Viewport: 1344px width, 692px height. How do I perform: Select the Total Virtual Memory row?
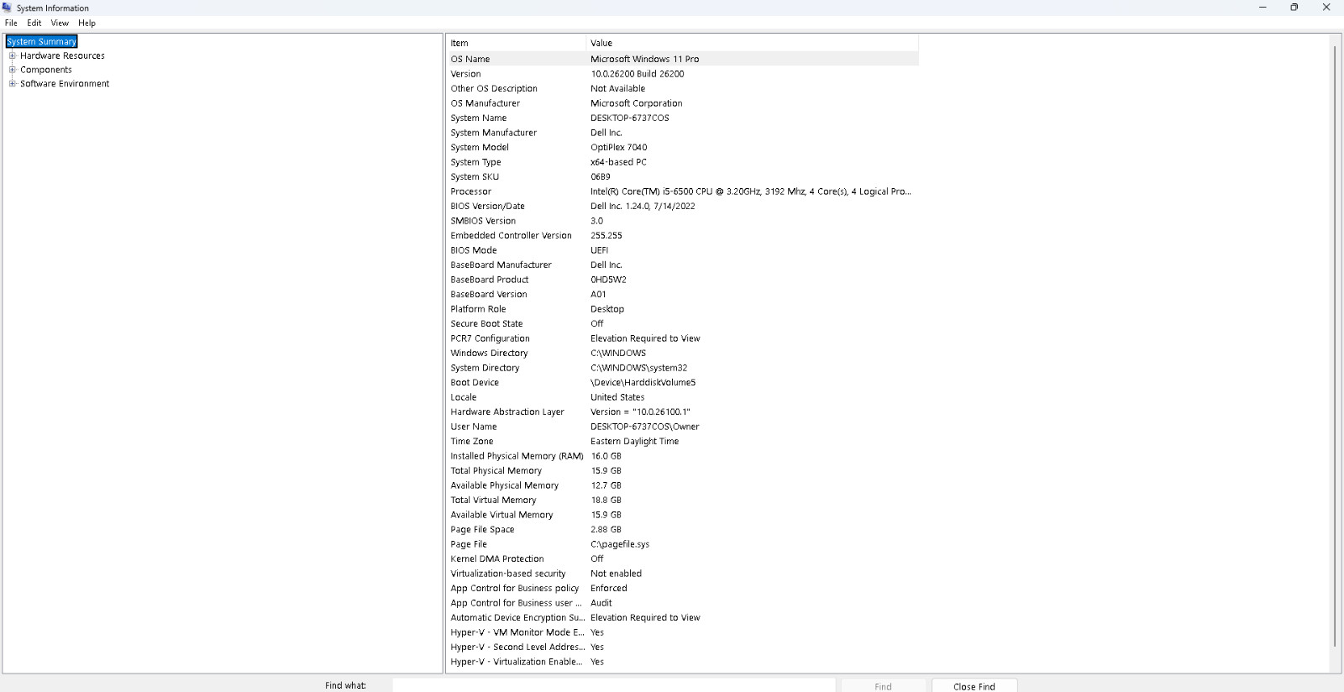[683, 500]
